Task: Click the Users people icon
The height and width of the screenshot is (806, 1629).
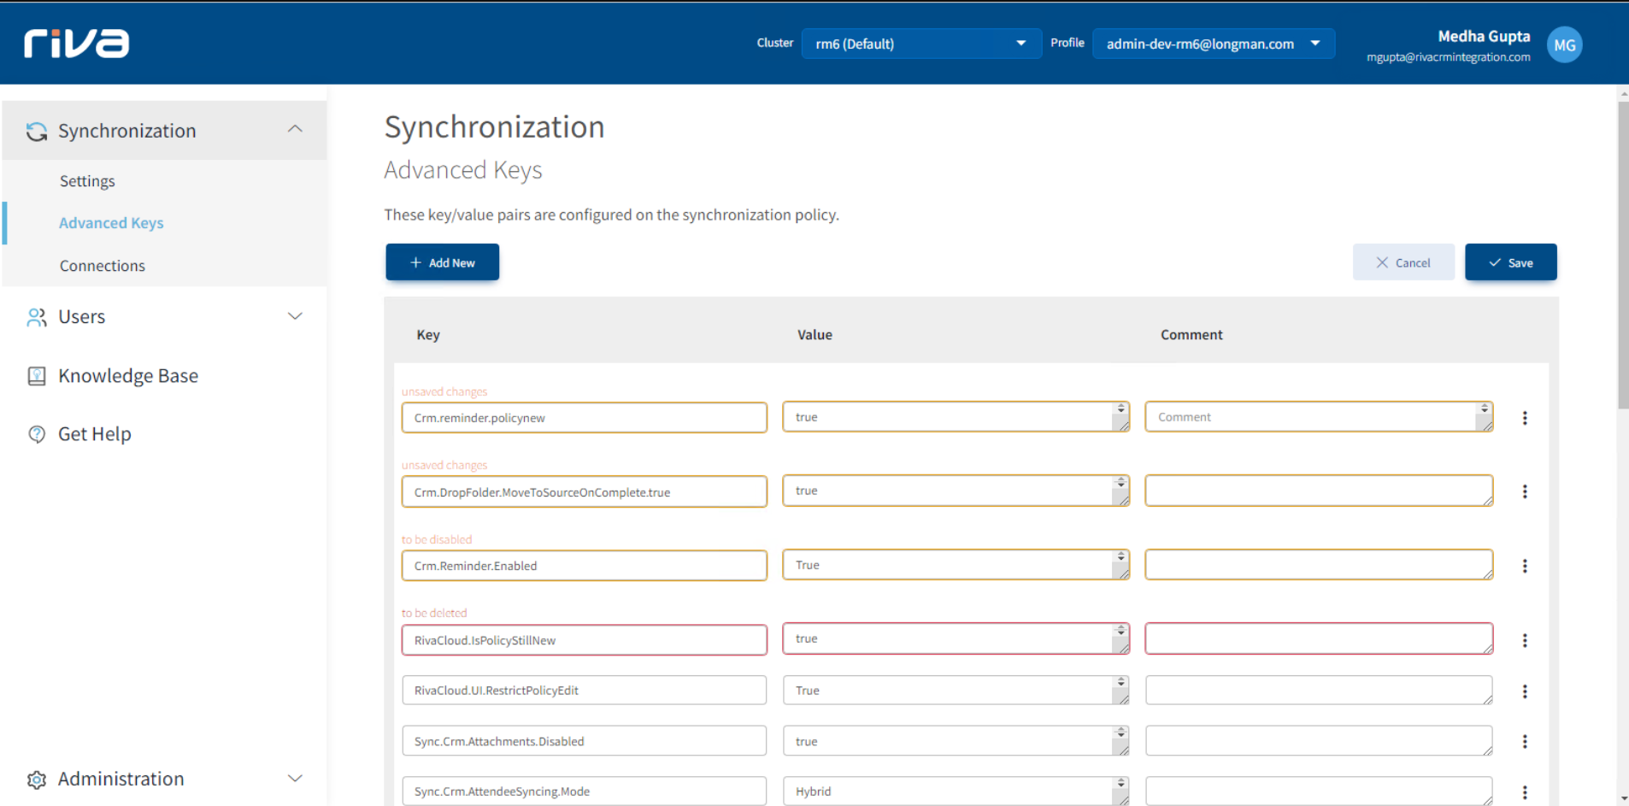Action: click(x=37, y=317)
